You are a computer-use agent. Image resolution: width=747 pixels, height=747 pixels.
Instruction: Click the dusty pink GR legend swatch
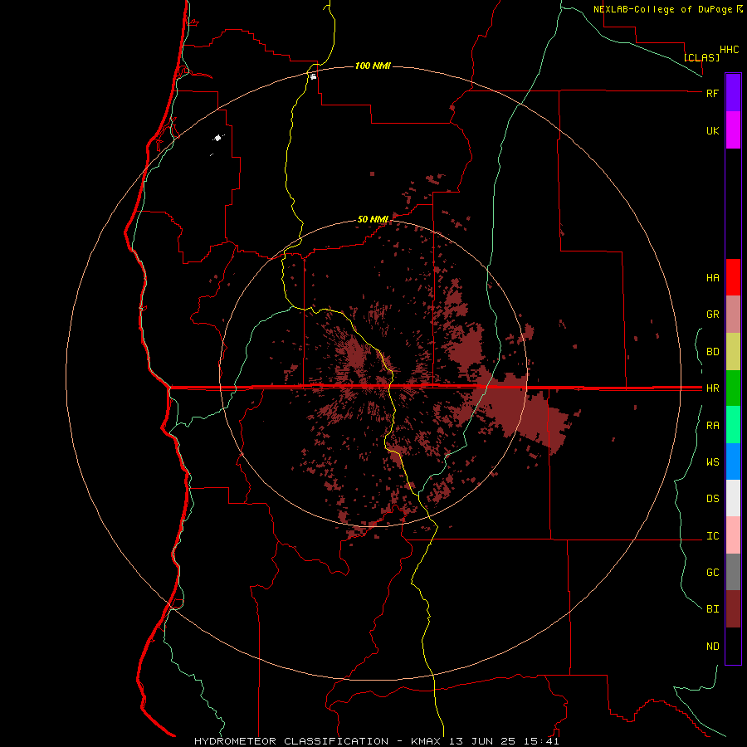coord(733,315)
